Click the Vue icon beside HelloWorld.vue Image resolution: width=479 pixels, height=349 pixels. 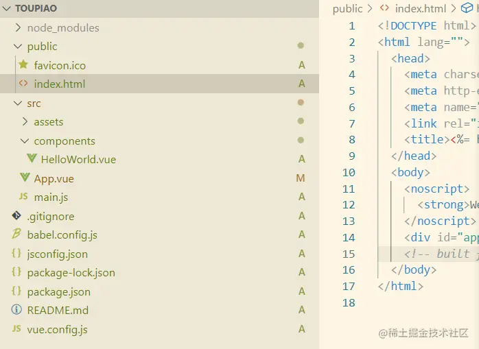[32, 158]
